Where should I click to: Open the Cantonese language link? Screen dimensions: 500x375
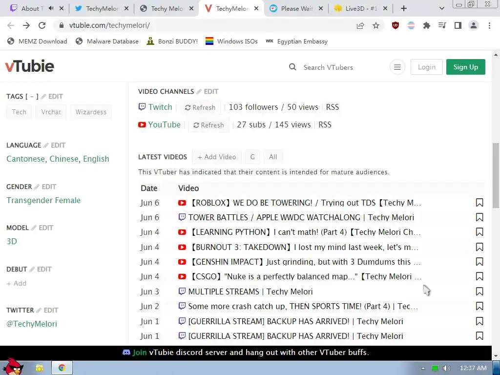(25, 159)
